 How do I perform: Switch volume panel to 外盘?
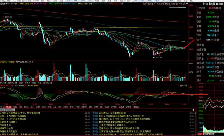(40, 83)
